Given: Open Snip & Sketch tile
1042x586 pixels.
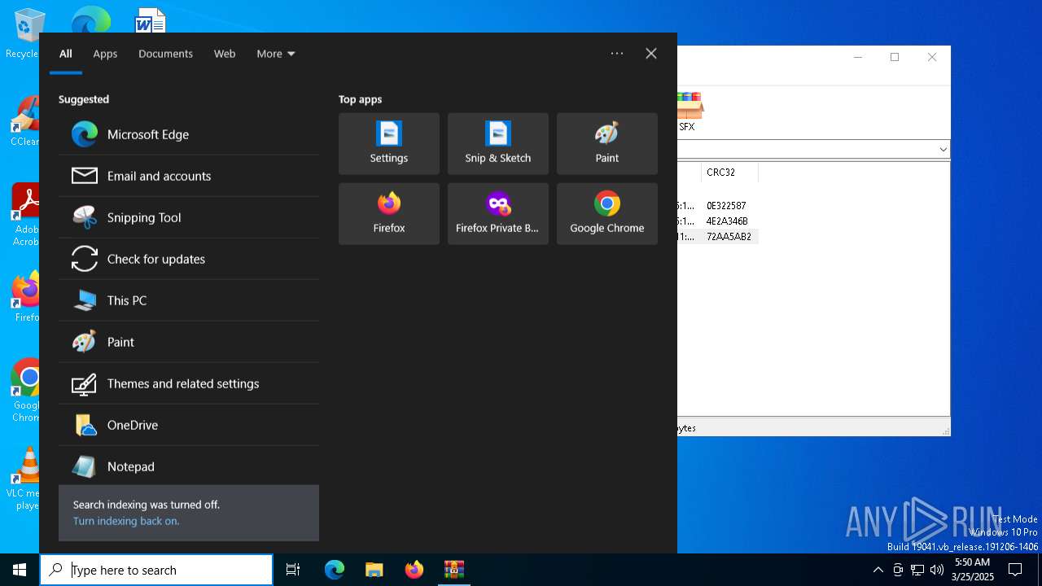Looking at the screenshot, I should click(x=498, y=144).
